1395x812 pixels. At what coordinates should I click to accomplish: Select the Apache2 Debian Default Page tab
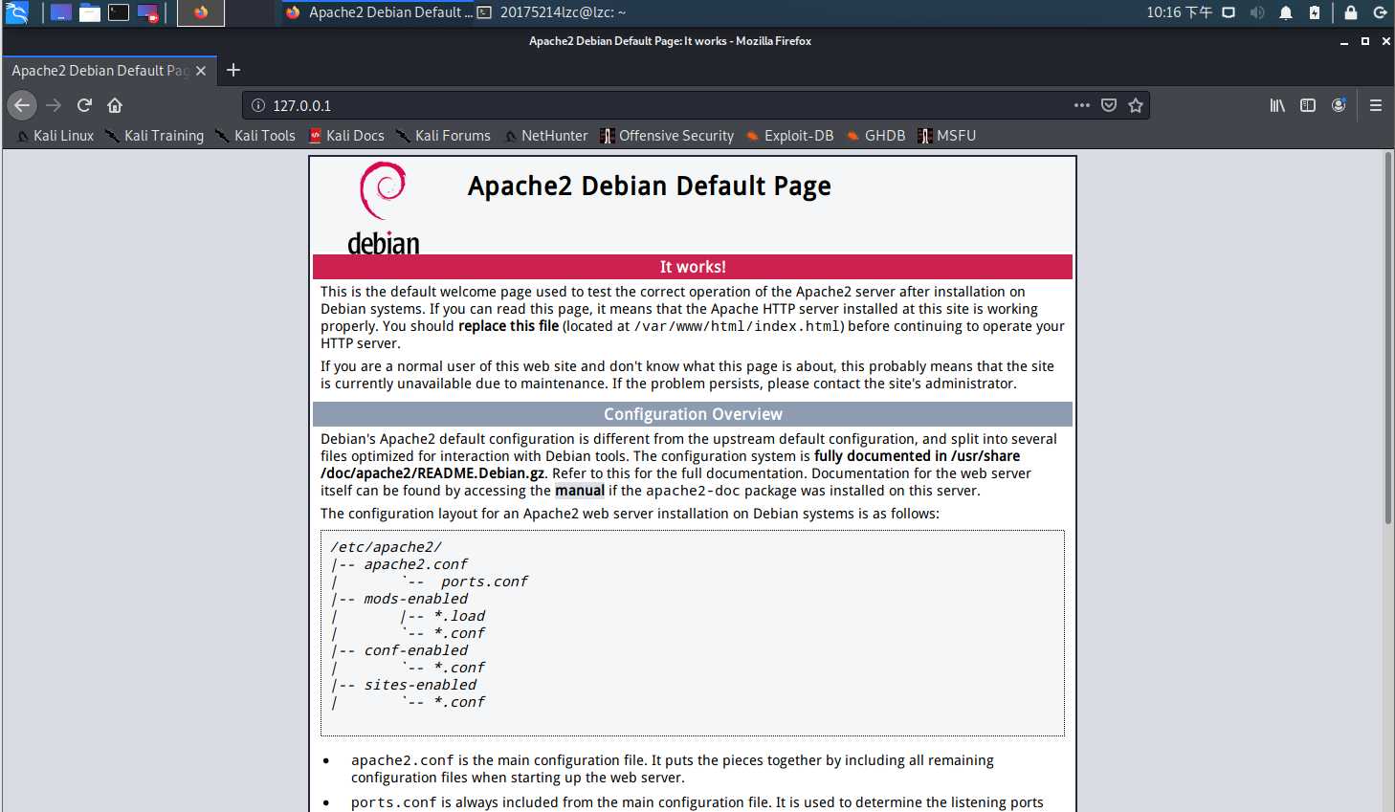point(100,71)
